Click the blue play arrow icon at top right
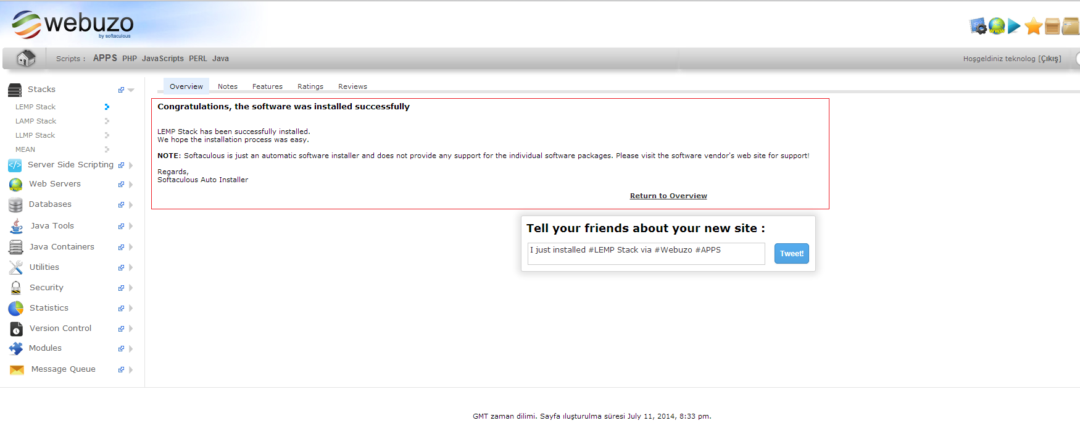Screen dimensions: 1080x431 click(x=1014, y=26)
